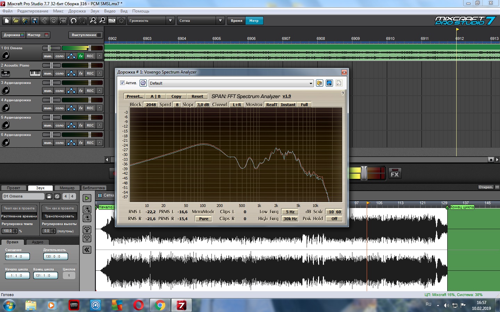The width and height of the screenshot is (500, 312).
Task: Click the New Project icon in the toolbar
Action: [7, 21]
